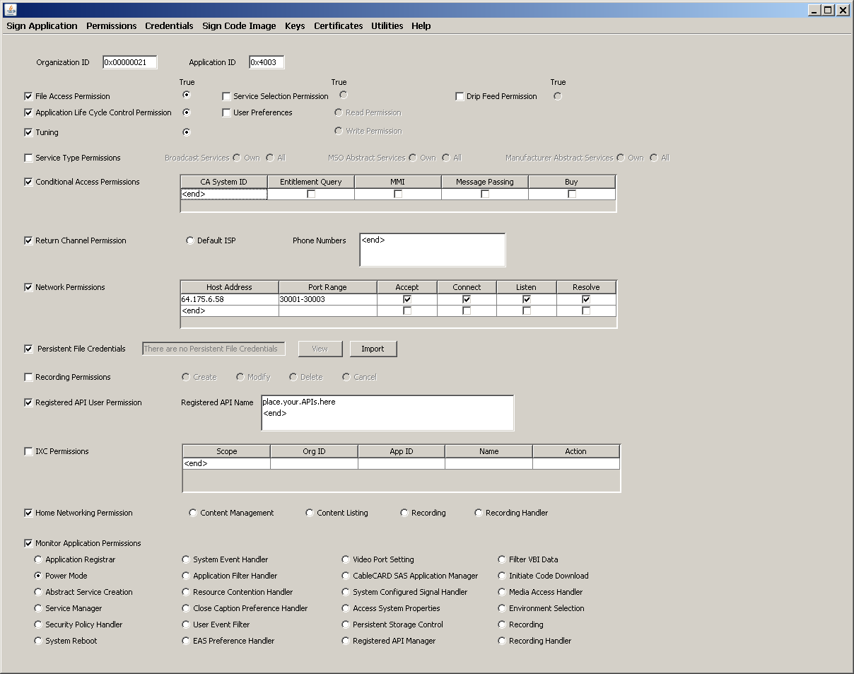Enable Drip Feed Permission checkbox

pyautogui.click(x=460, y=96)
